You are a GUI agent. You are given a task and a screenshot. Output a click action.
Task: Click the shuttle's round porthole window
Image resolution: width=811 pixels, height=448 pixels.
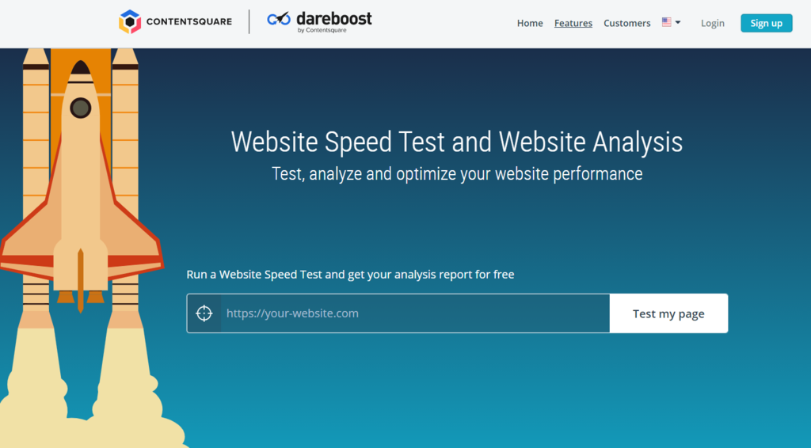tap(81, 108)
